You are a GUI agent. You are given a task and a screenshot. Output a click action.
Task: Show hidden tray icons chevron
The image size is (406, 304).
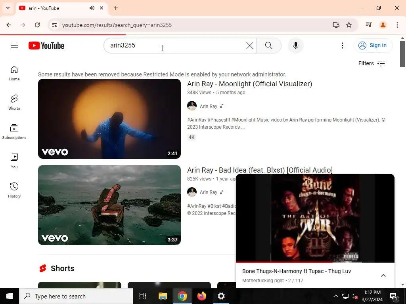point(335,296)
